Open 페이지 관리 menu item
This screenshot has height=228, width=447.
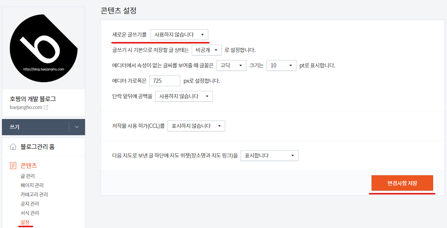(32, 185)
